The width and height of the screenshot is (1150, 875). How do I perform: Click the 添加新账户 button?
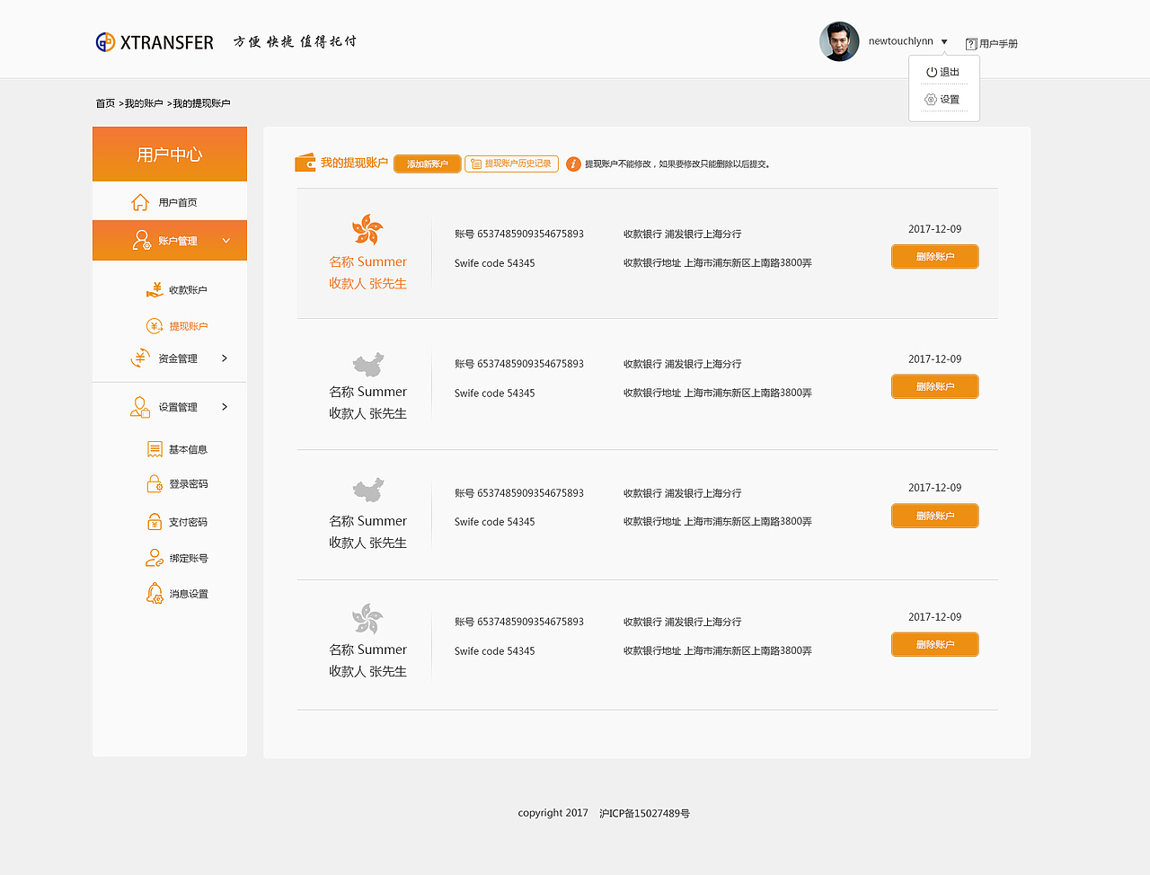[427, 164]
